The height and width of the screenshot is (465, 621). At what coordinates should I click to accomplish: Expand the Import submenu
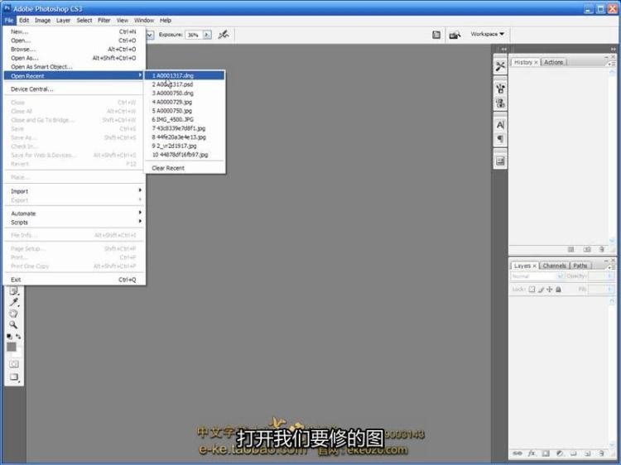(x=73, y=191)
